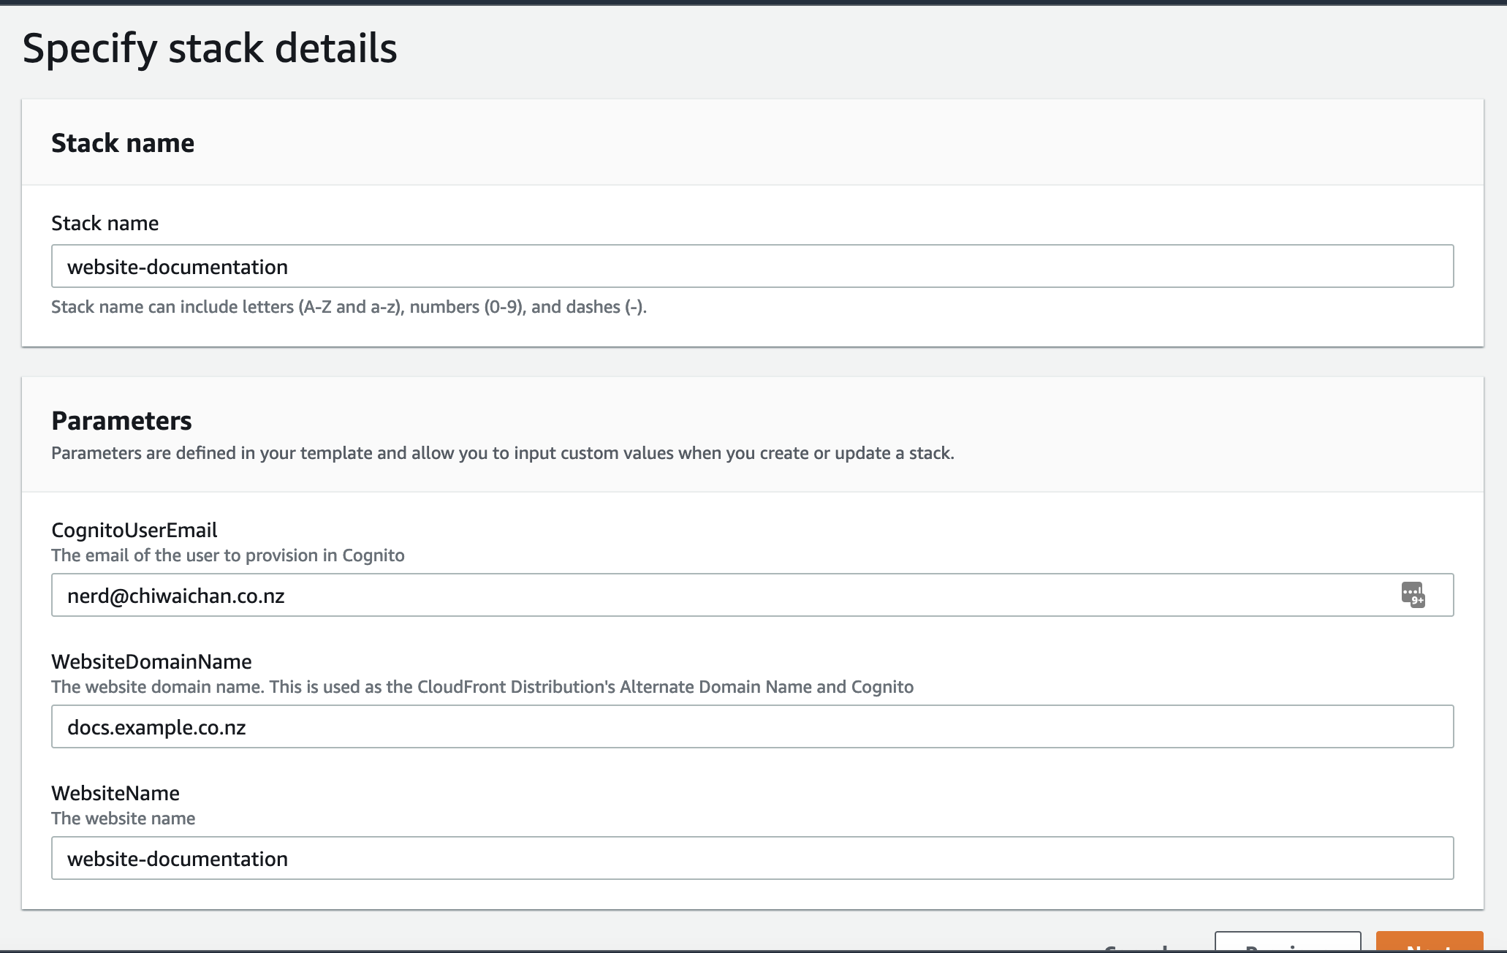Click the Parameters description sentence

coord(502,453)
